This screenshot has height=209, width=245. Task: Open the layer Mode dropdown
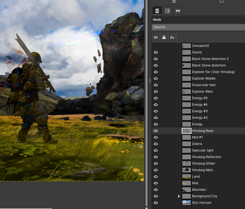[198, 20]
